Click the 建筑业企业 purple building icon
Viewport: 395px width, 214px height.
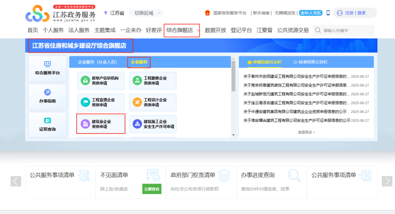[85, 124]
